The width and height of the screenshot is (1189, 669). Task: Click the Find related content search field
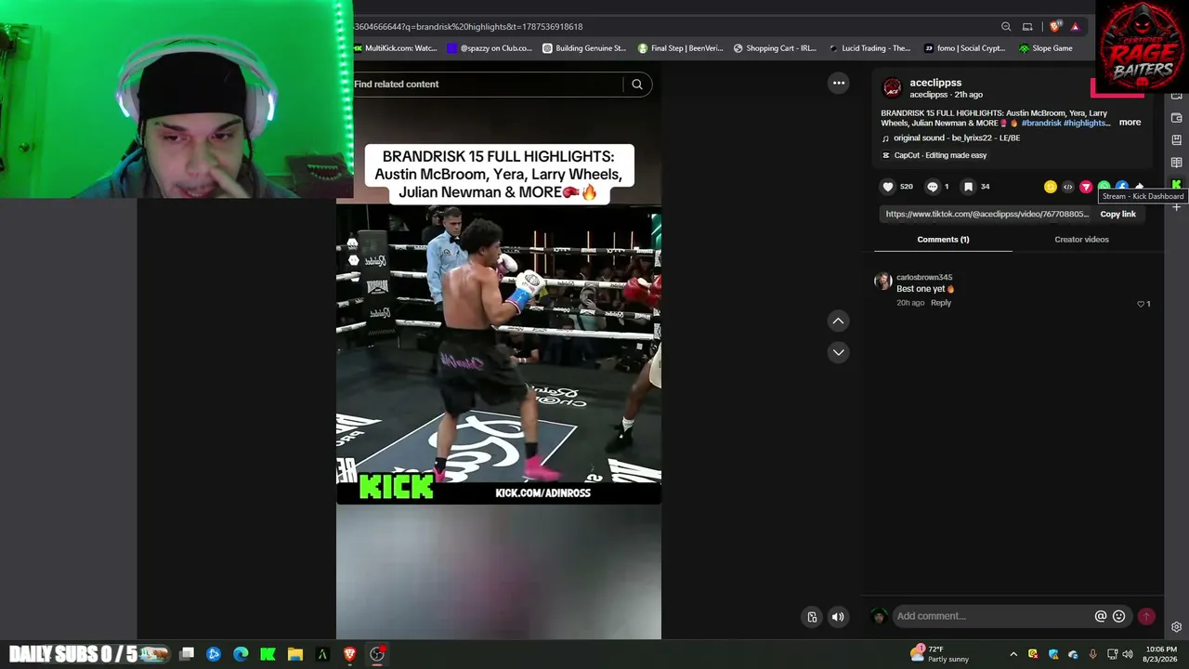coord(488,85)
